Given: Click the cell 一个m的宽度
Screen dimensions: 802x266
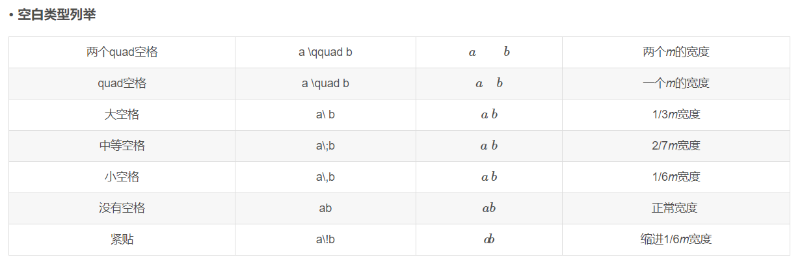Looking at the screenshot, I should click(676, 83).
